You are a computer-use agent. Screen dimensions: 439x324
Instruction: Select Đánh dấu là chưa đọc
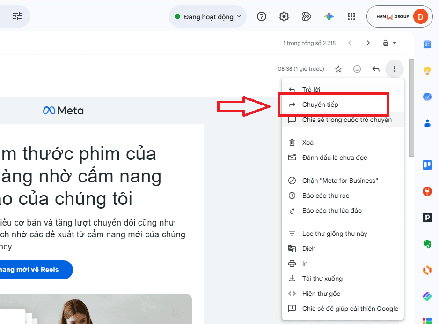click(x=343, y=158)
